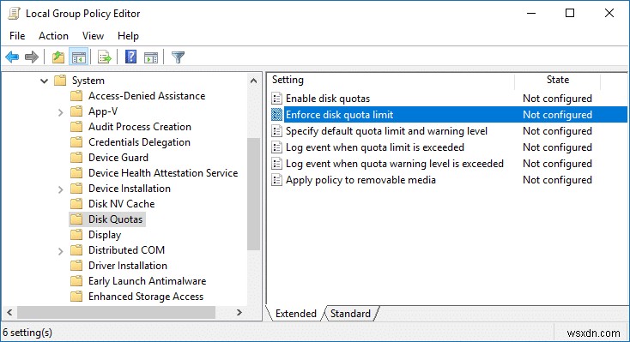This screenshot has height=342, width=630.
Task: Select Specify default quota limit and warning level
Action: pos(386,131)
